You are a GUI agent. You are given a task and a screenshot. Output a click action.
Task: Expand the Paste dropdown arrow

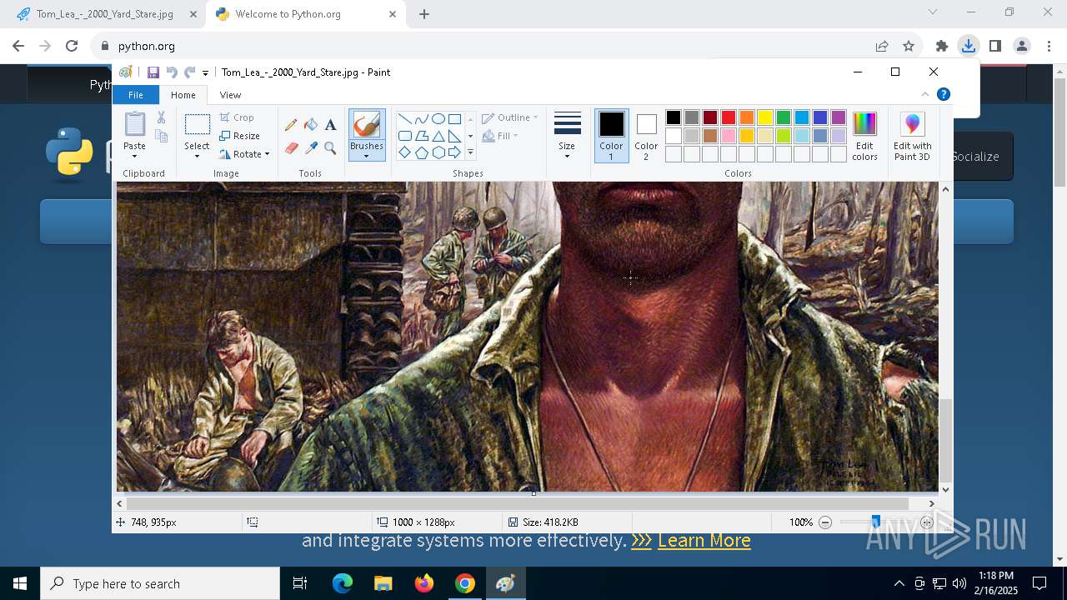134,156
